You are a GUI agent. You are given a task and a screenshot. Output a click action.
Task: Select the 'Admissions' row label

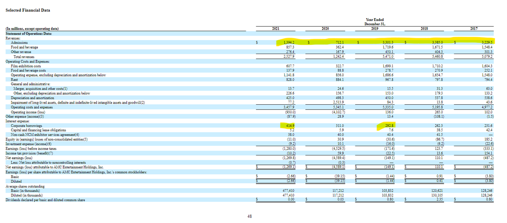[x=19, y=43]
